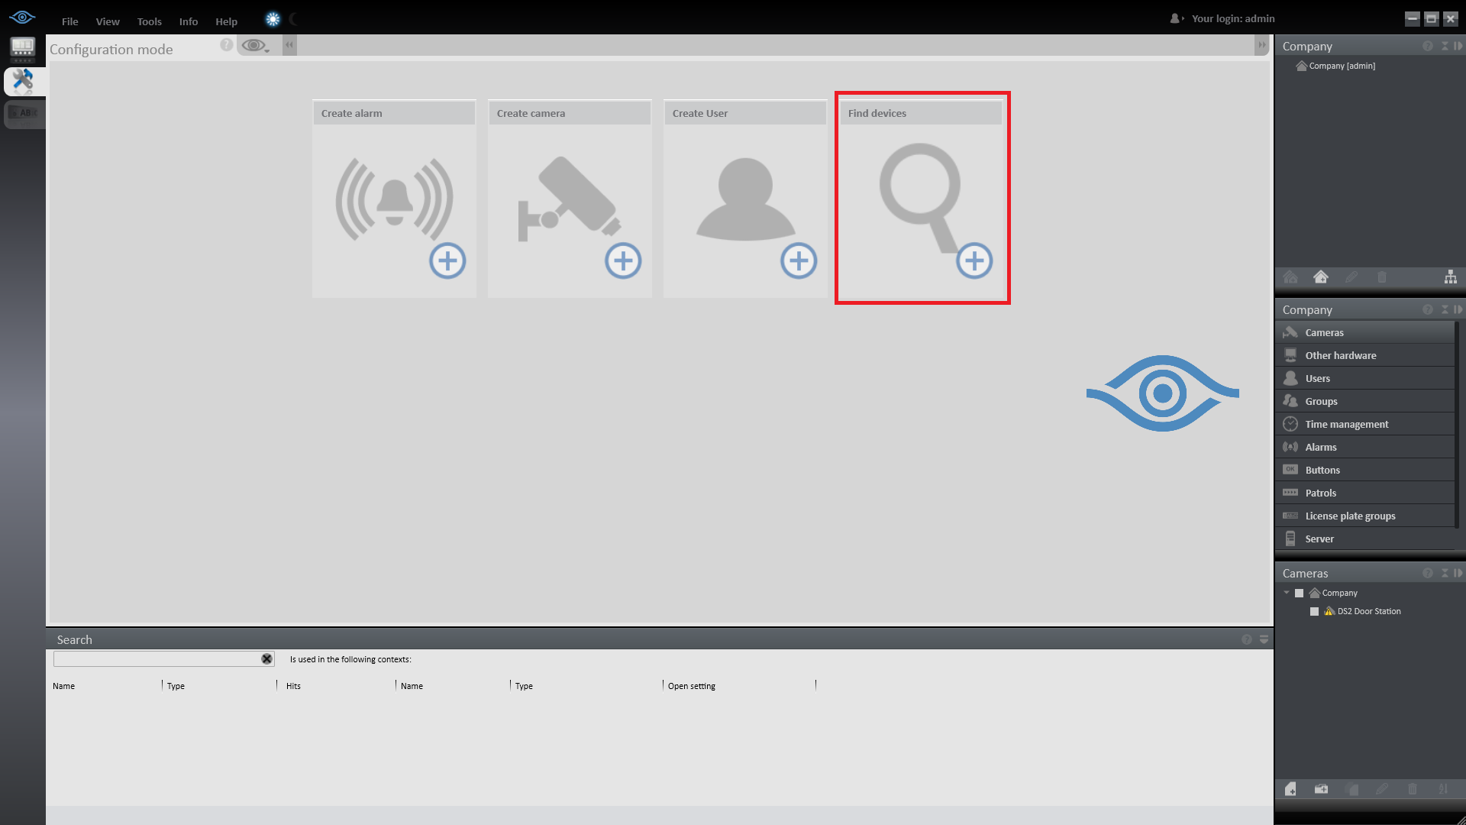
Task: Click the add camera group icon in the Cameras panel
Action: pos(1321,789)
